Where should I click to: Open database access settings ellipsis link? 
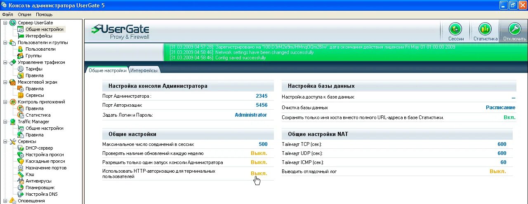514,97
